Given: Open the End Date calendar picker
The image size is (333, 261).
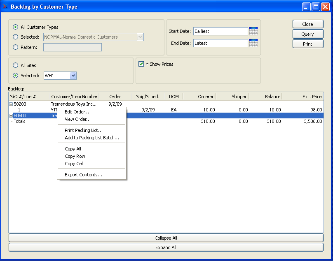Looking at the screenshot, I should (253, 43).
